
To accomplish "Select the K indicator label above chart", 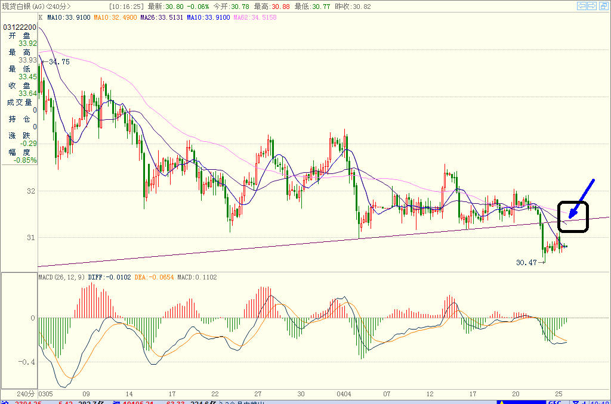I will (41, 17).
